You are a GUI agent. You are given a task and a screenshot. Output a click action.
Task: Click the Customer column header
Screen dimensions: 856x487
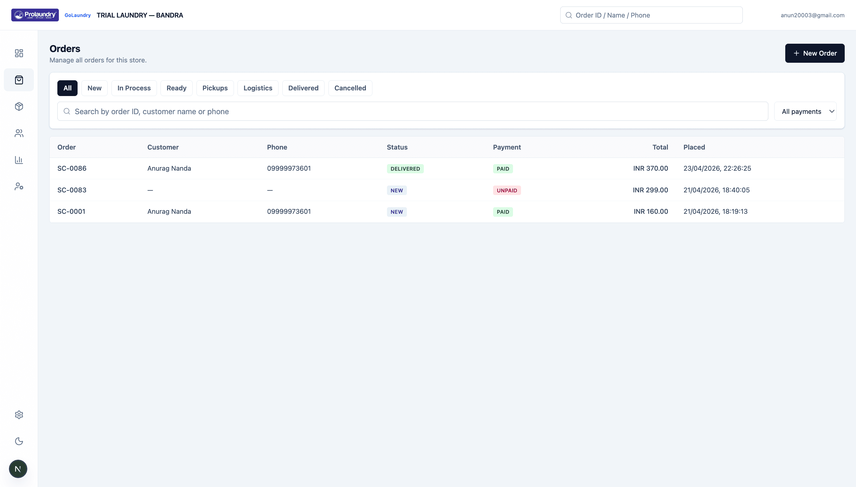point(163,147)
